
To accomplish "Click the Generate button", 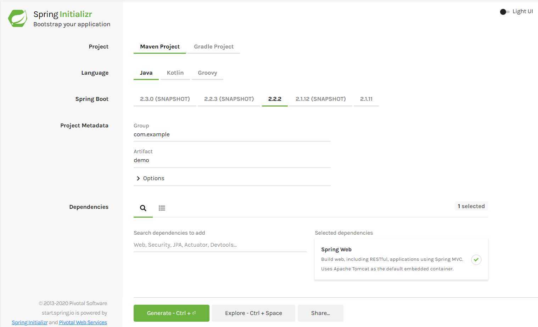I will (172, 313).
